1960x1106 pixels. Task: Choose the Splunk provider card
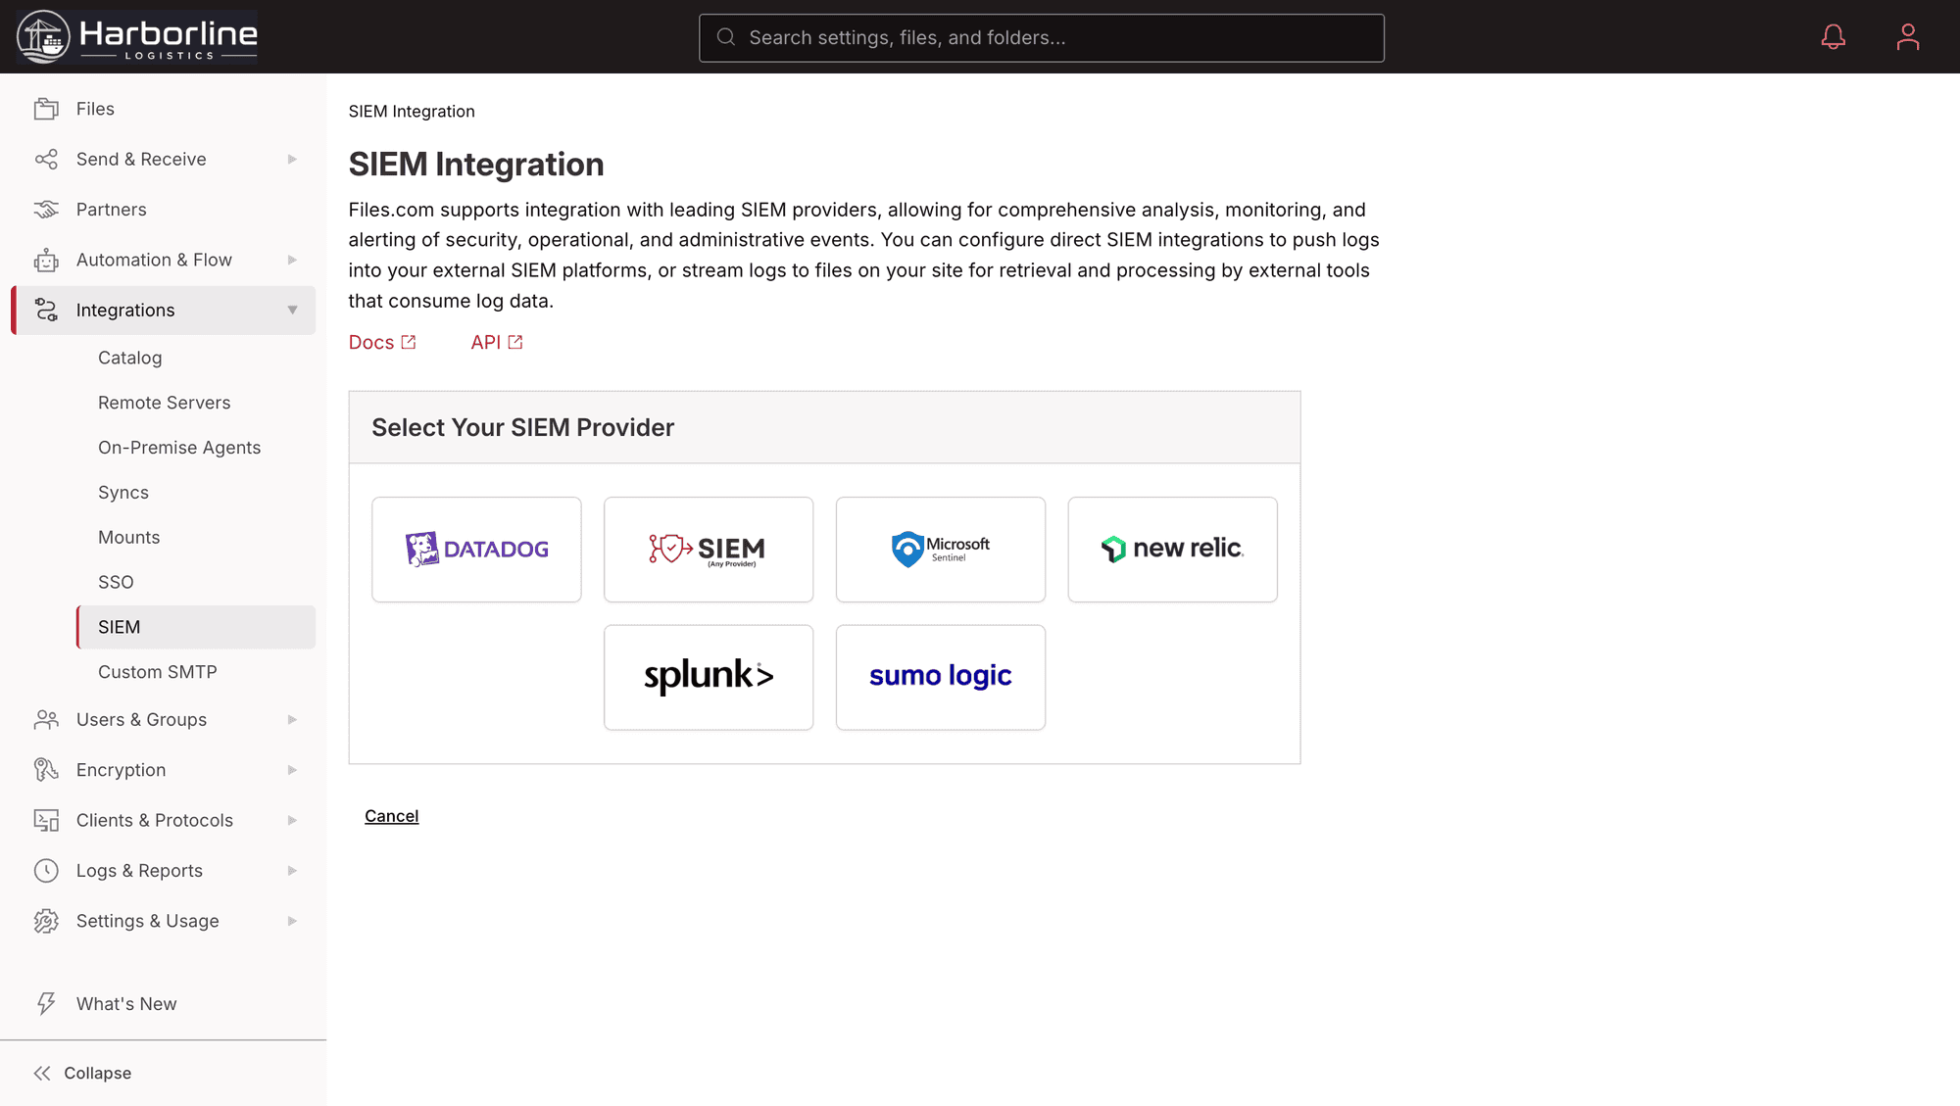709,678
